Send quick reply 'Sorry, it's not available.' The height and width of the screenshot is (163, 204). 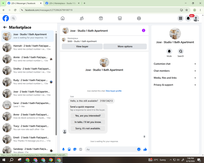pyautogui.click(x=88, y=128)
